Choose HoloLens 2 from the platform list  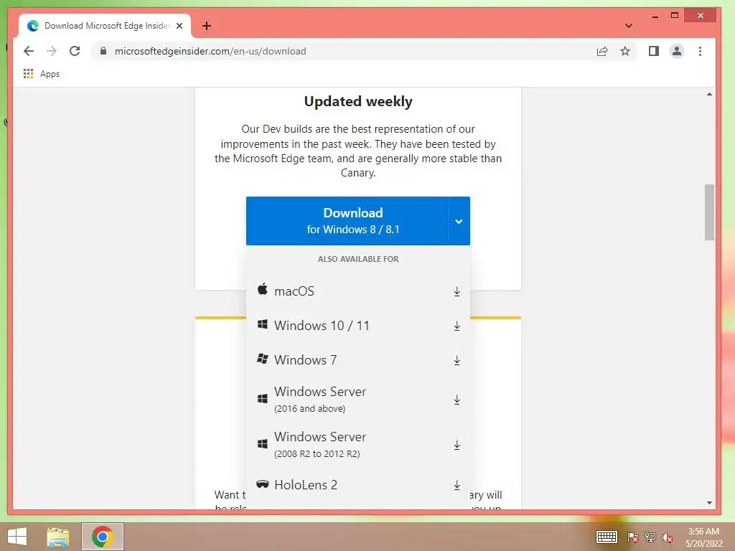[358, 484]
